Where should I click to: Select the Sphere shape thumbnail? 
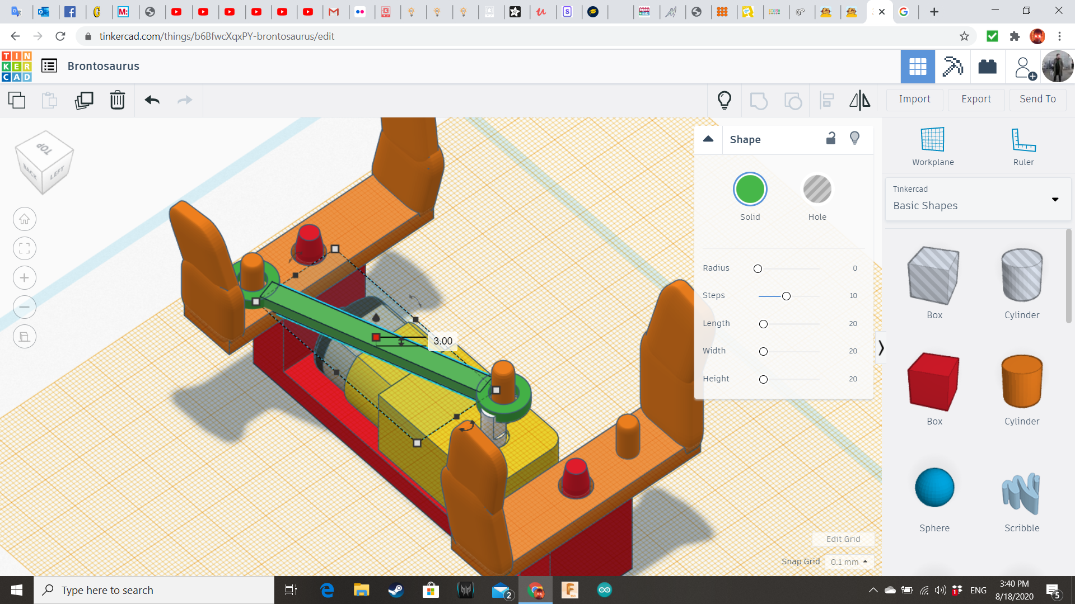coord(934,487)
